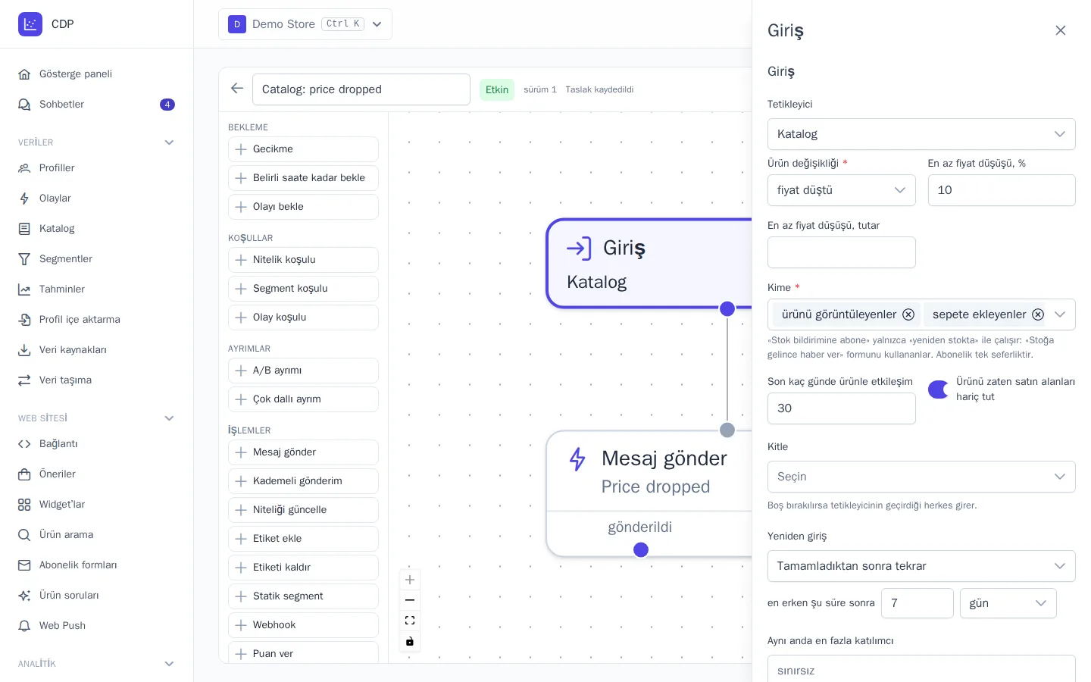Image resolution: width=1091 pixels, height=682 pixels.
Task: Click the Gösterge paneli home icon
Action: [x=24, y=74]
